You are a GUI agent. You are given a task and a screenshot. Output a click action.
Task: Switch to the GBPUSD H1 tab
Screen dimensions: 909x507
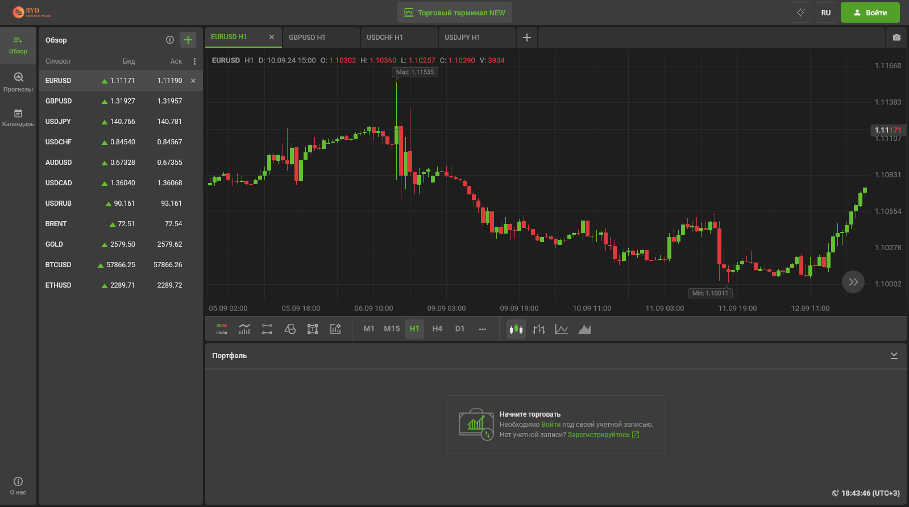321,38
